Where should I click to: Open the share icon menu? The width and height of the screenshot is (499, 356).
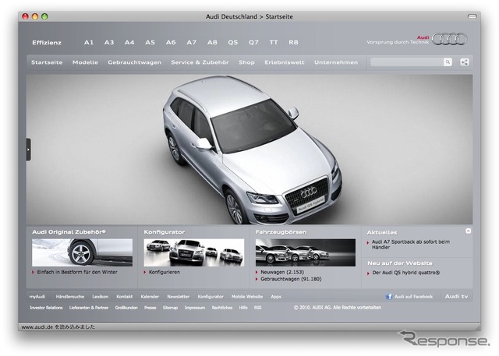465,62
